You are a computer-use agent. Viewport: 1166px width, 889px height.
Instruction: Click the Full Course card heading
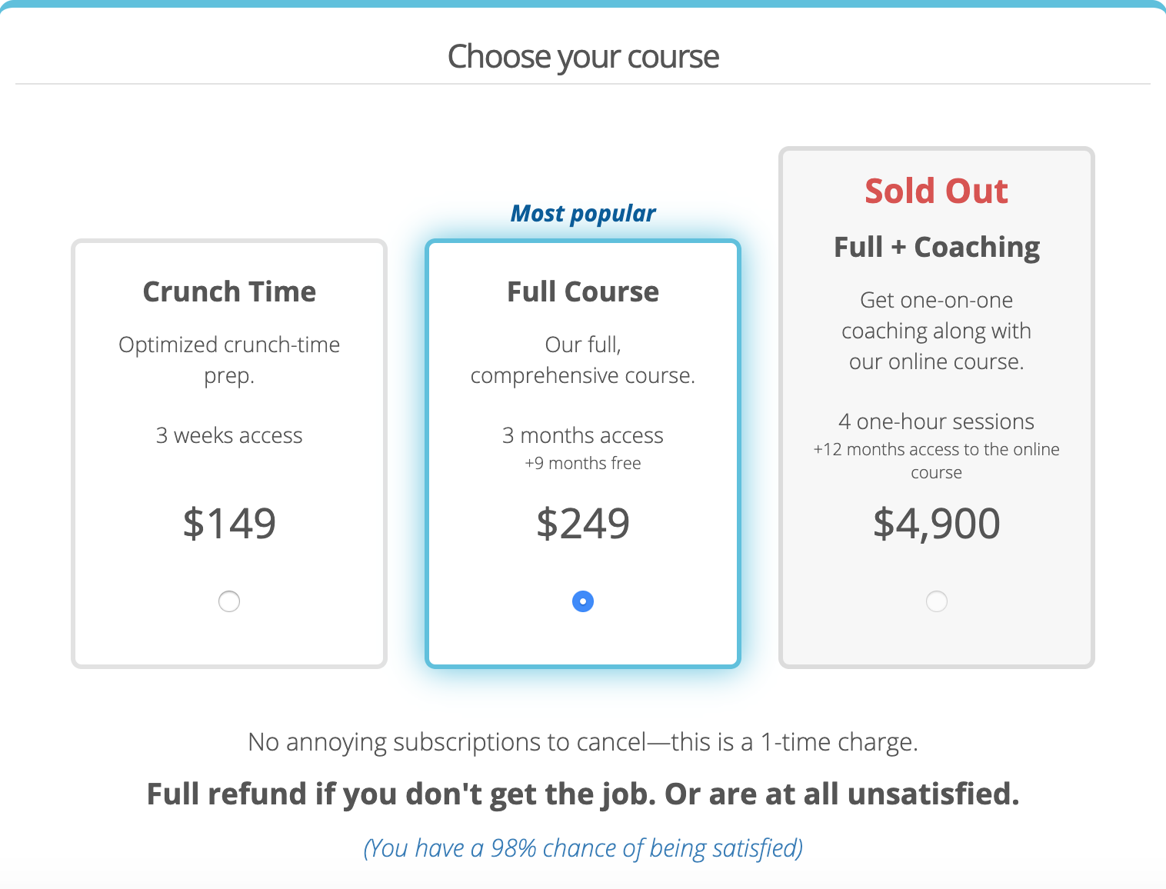click(583, 291)
